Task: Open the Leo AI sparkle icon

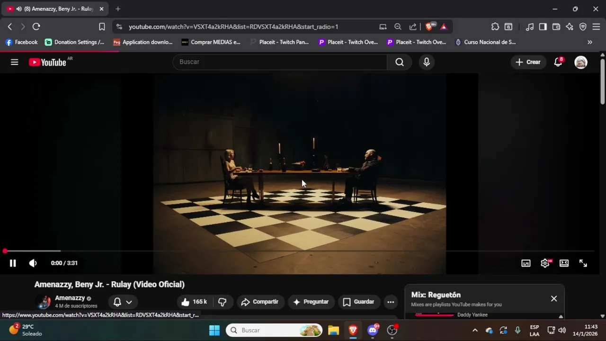Action: pyautogui.click(x=570, y=27)
